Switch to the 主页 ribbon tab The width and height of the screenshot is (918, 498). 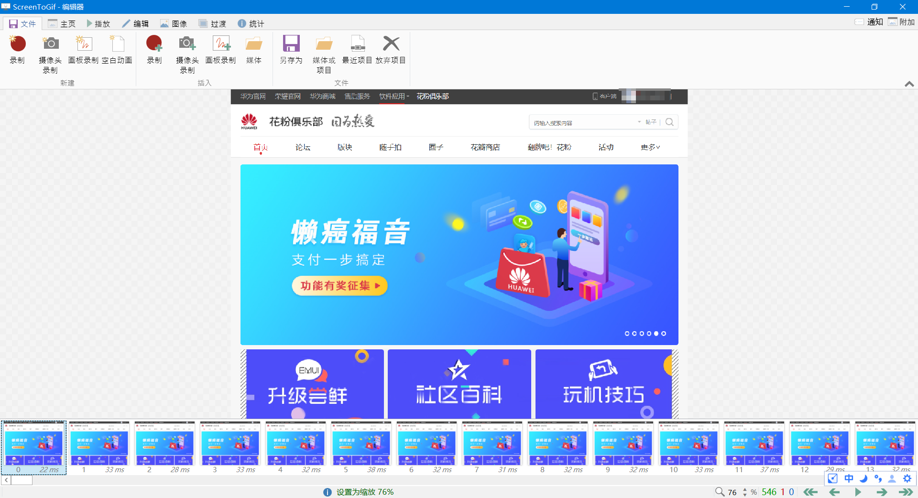click(x=62, y=23)
